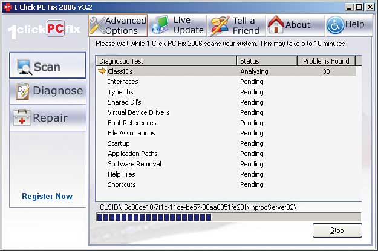The width and height of the screenshot is (378, 251).
Task: Click the Pending status for Shortcuts
Action: [252, 184]
